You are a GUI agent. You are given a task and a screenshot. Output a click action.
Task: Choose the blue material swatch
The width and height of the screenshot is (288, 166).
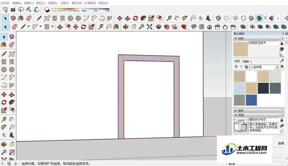[251, 100]
